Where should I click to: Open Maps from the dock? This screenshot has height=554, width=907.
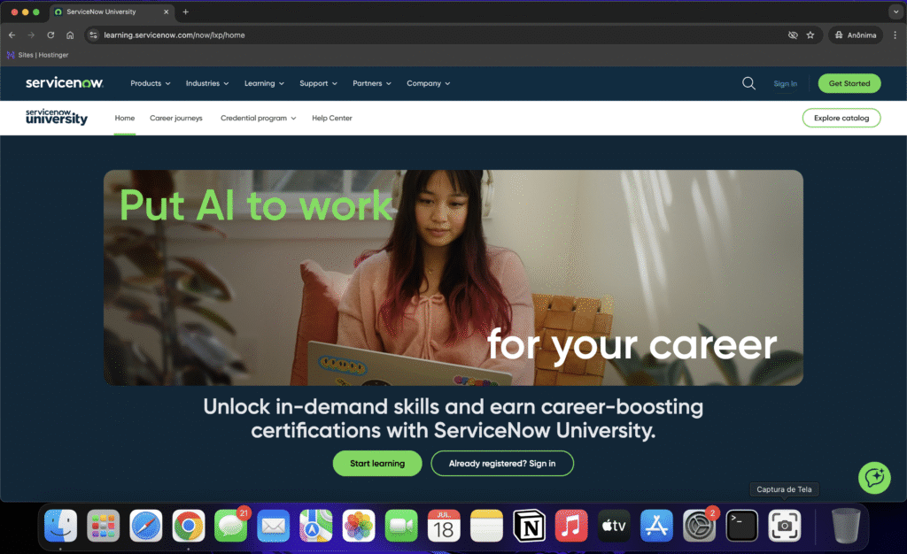pyautogui.click(x=316, y=526)
